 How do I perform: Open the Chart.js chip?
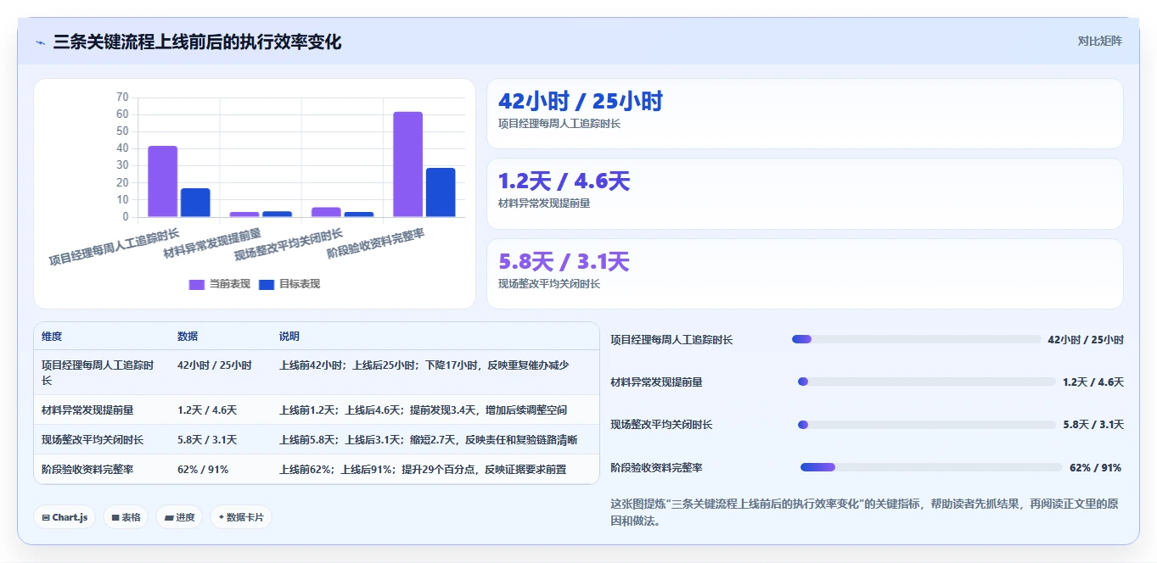pyautogui.click(x=65, y=517)
